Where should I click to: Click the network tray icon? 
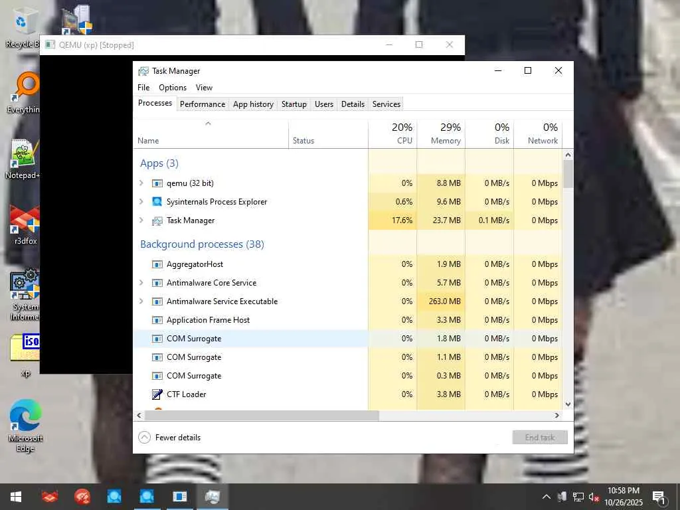pyautogui.click(x=578, y=497)
